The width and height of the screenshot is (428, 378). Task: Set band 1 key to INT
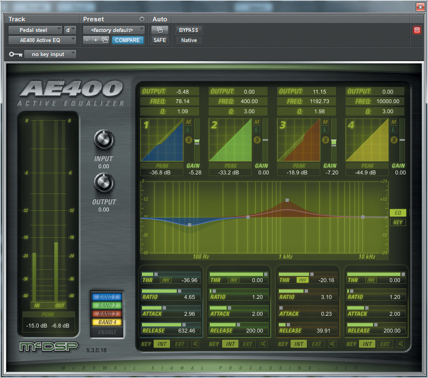[x=162, y=344]
